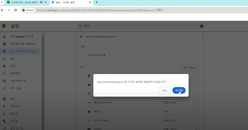Click the address bar URL
The height and width of the screenshot is (130, 248).
pos(100,10)
